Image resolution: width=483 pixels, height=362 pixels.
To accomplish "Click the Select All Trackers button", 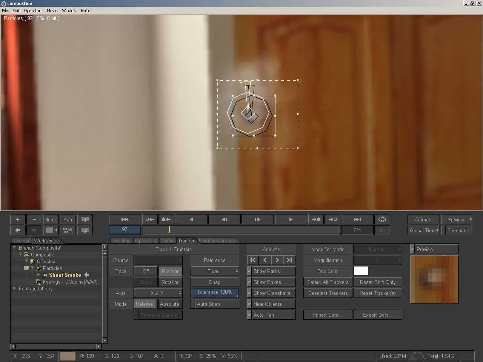I will (x=328, y=282).
